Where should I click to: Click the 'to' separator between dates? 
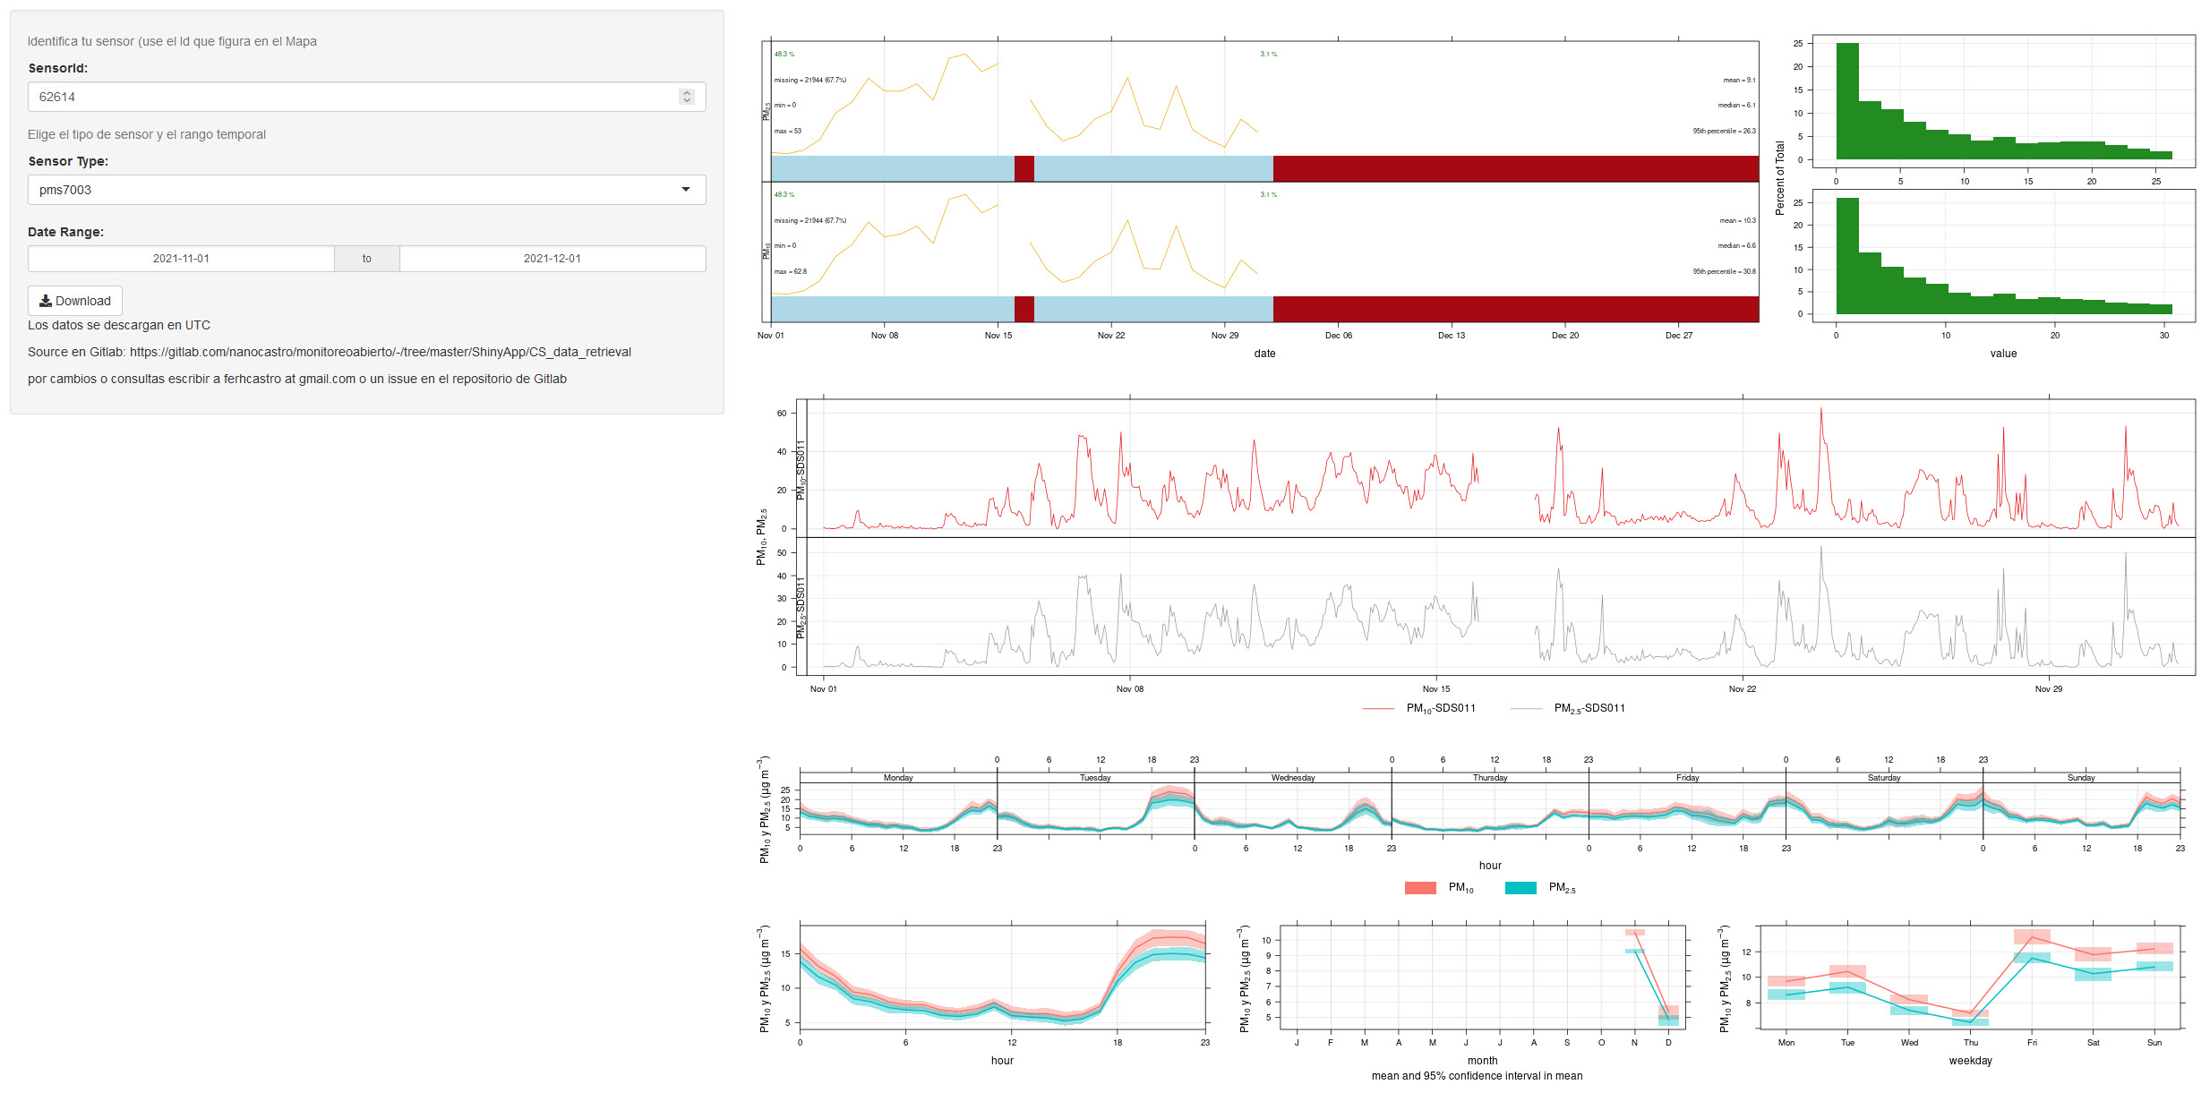coord(367,259)
